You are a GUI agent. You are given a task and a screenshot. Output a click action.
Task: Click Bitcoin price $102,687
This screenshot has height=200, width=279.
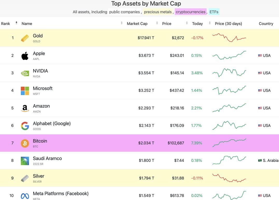[x=176, y=143]
